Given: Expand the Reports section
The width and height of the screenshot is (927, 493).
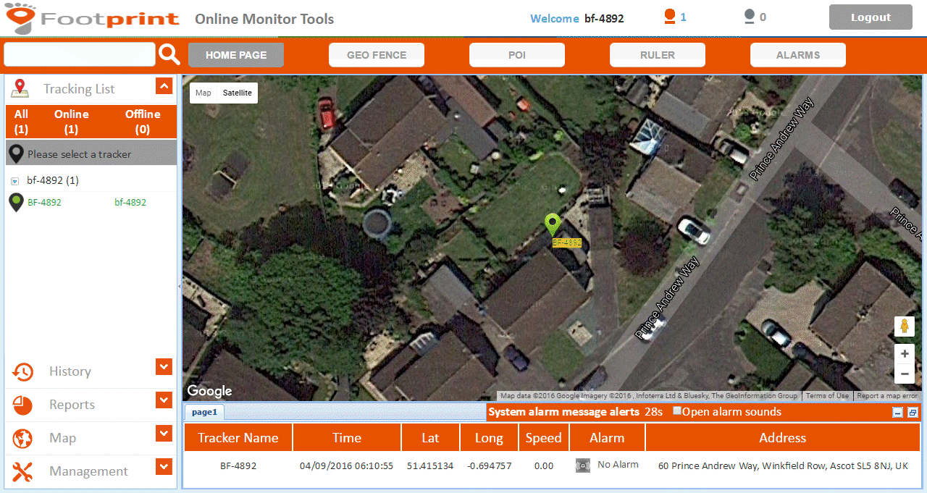Looking at the screenshot, I should point(164,400).
